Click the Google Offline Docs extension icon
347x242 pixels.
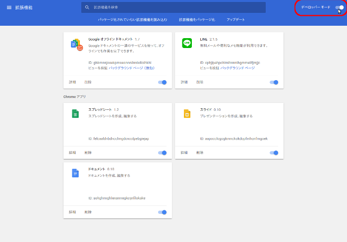pos(76,45)
